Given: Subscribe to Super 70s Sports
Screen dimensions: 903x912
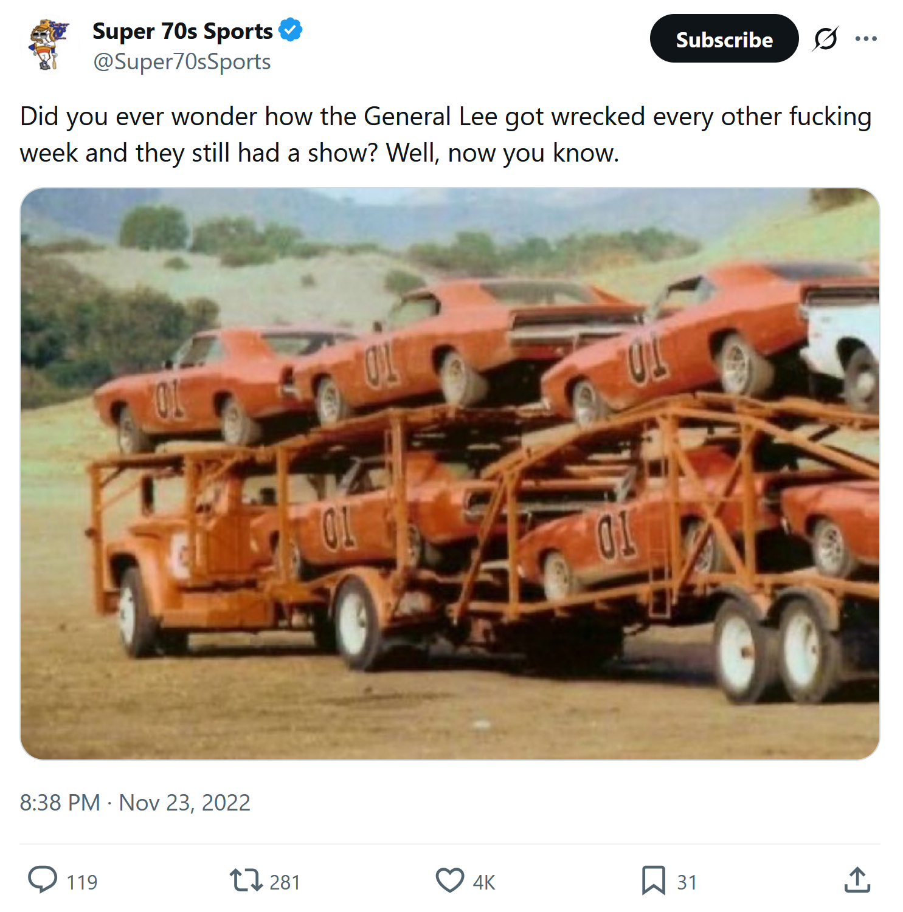Looking at the screenshot, I should (724, 39).
